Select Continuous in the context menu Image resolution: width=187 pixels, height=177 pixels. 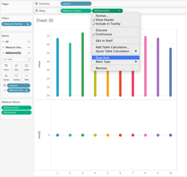(116, 34)
